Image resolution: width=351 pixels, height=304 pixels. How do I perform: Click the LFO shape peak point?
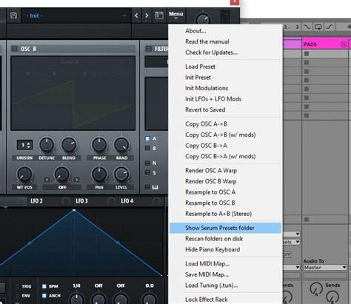(74, 210)
